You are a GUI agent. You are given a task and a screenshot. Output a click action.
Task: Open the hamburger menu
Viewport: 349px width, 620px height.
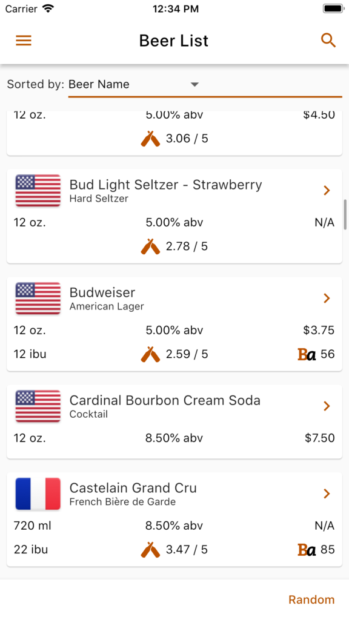24,41
